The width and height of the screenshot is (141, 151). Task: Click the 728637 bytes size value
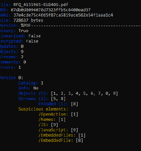(x=28, y=20)
